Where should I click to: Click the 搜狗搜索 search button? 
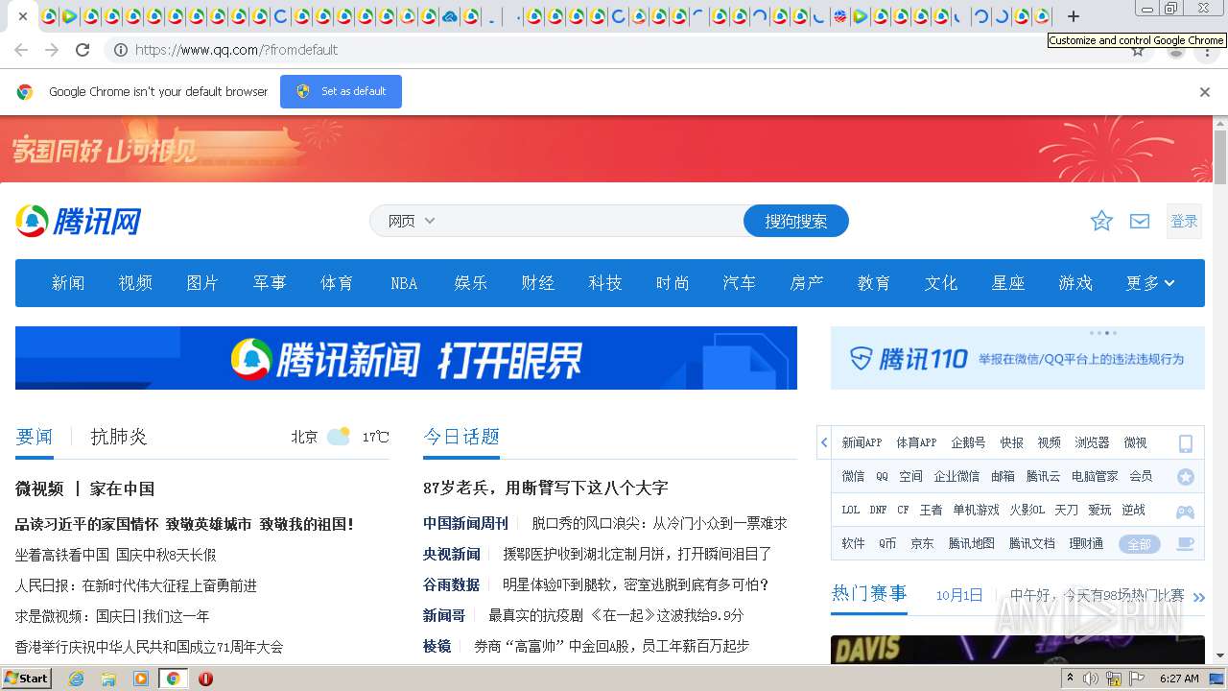tap(796, 221)
